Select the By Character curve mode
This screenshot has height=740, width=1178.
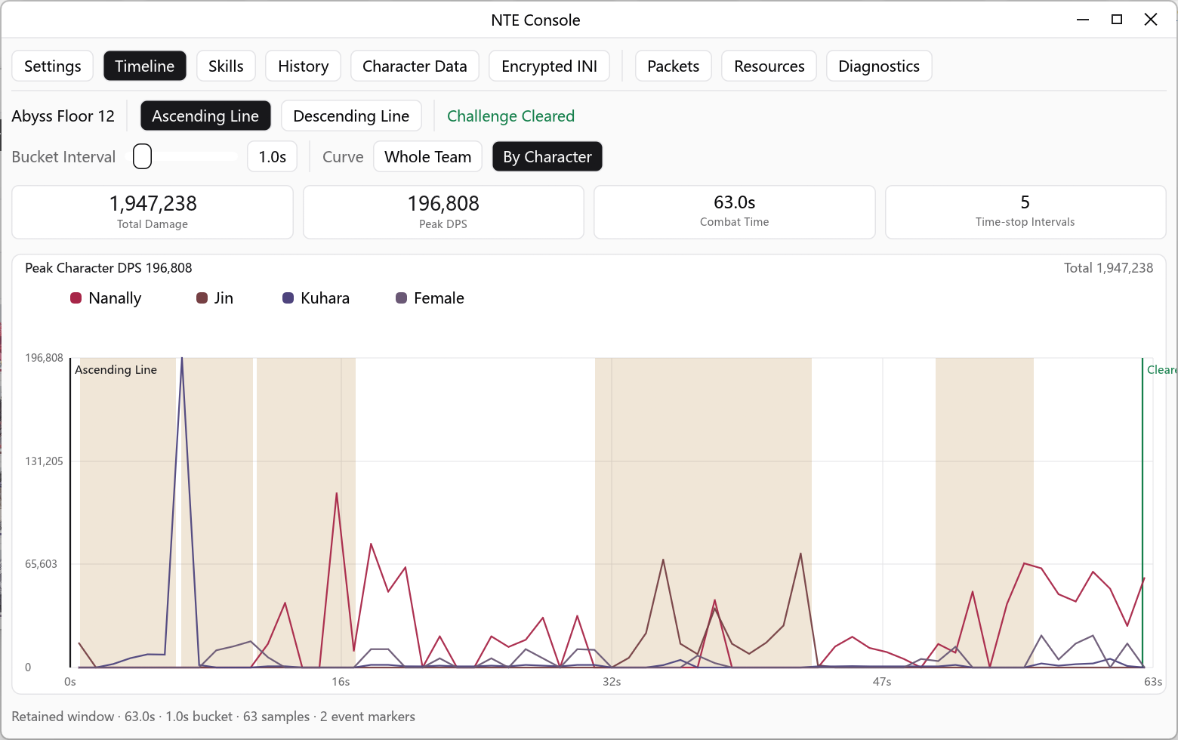pos(547,157)
